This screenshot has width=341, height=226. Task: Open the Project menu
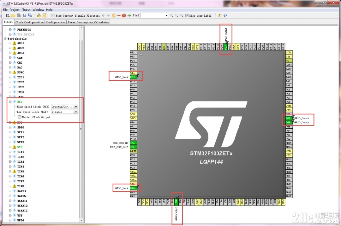click(14, 10)
